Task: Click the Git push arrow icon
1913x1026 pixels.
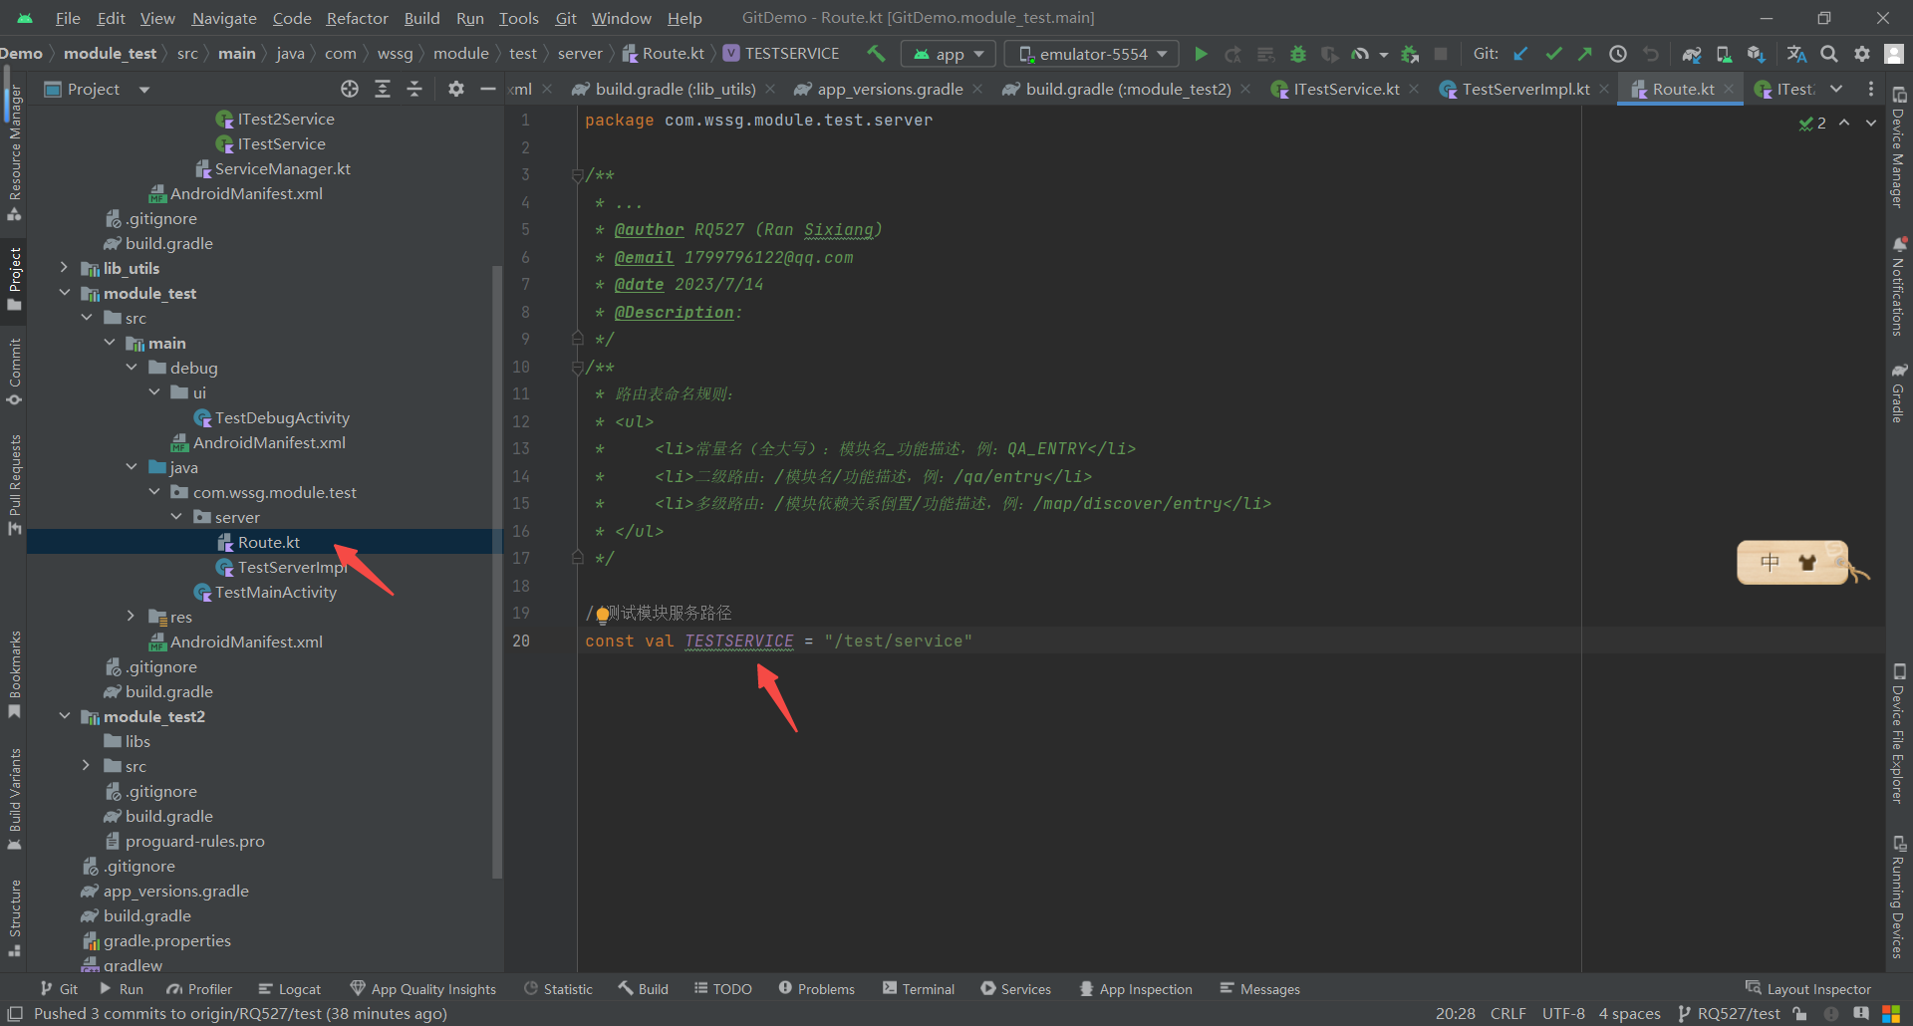Action: pos(1585,54)
